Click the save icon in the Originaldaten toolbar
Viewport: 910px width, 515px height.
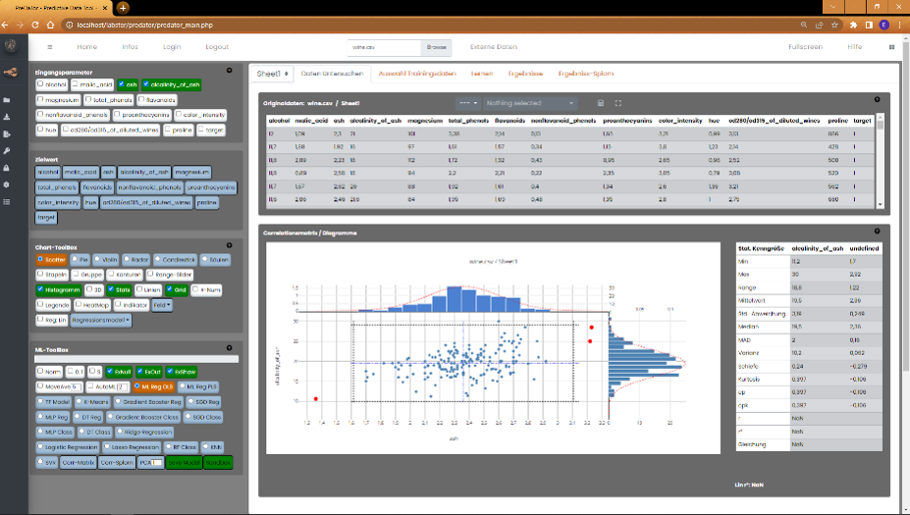[601, 102]
